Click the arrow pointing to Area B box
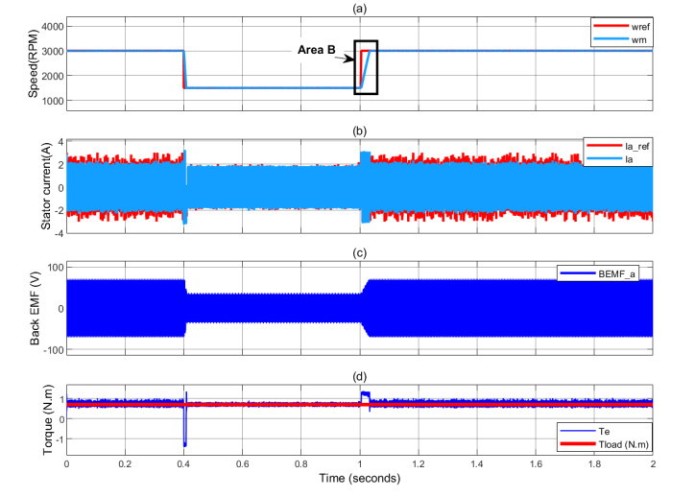 click(x=347, y=57)
